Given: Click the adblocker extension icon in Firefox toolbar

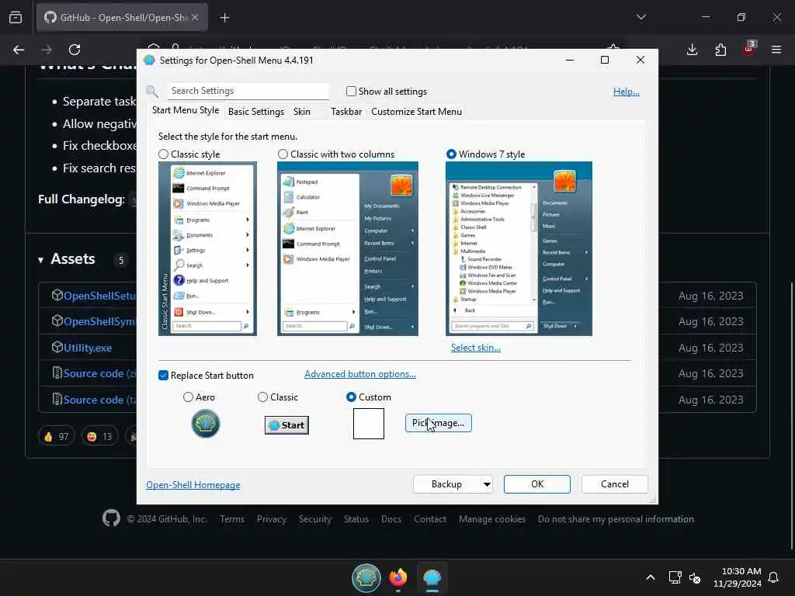Looking at the screenshot, I should (748, 48).
